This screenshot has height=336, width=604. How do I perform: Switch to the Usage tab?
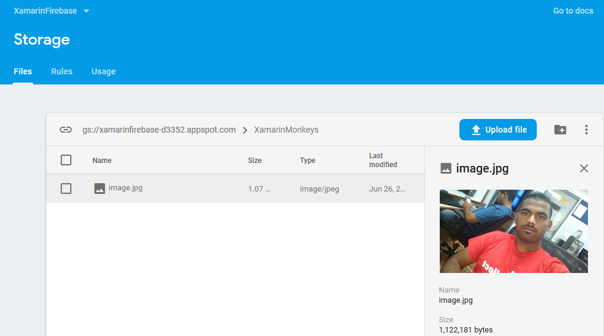click(x=104, y=71)
